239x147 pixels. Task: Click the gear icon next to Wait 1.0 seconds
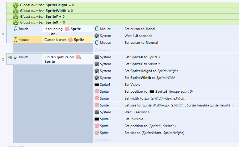(x=97, y=35)
